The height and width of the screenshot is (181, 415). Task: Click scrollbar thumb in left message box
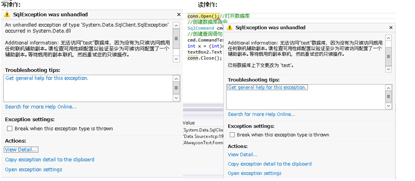[176, 39]
